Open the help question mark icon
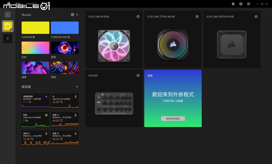This screenshot has height=164, width=272. point(241,4)
